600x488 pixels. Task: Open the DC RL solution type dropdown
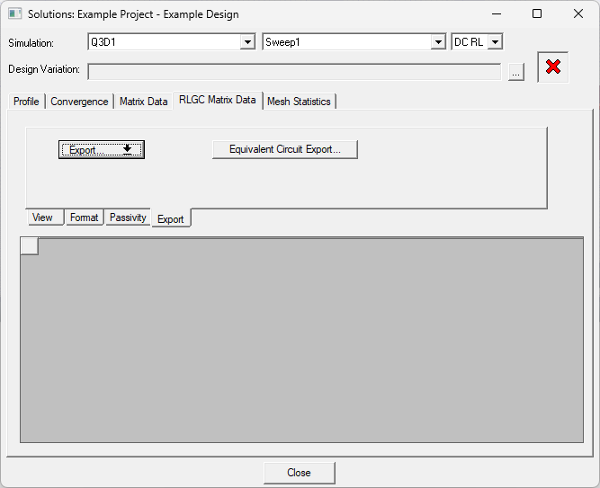tap(495, 41)
